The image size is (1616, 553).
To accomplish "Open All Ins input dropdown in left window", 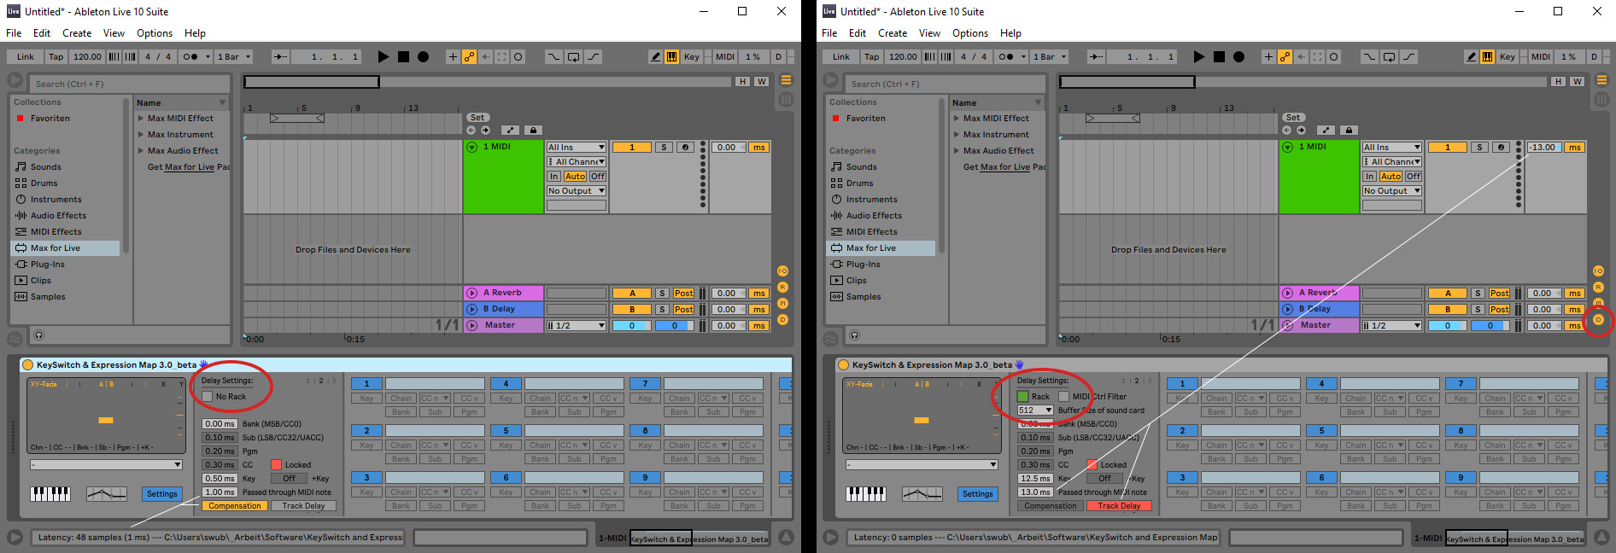I will 577,148.
